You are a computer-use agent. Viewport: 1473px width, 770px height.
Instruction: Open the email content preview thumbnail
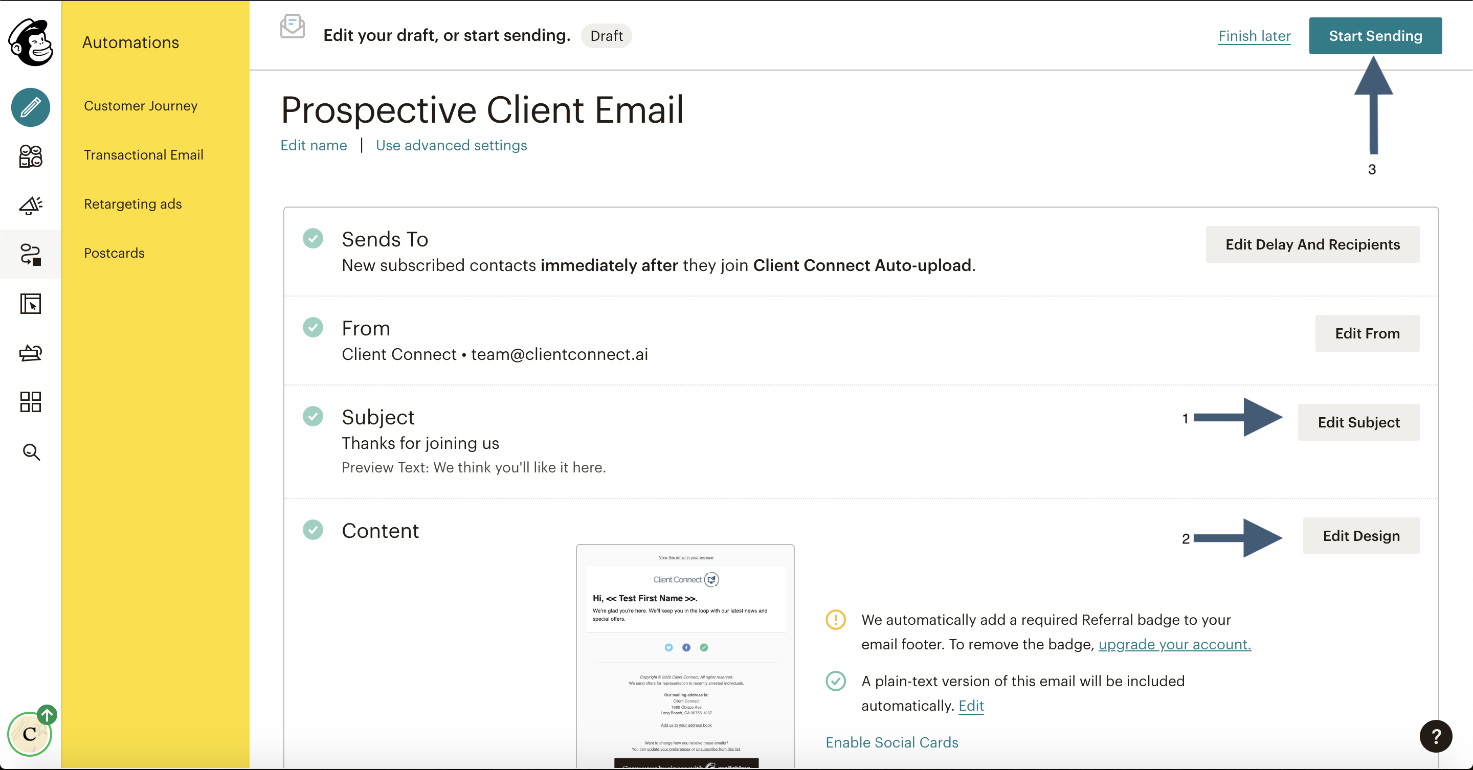[x=685, y=655]
